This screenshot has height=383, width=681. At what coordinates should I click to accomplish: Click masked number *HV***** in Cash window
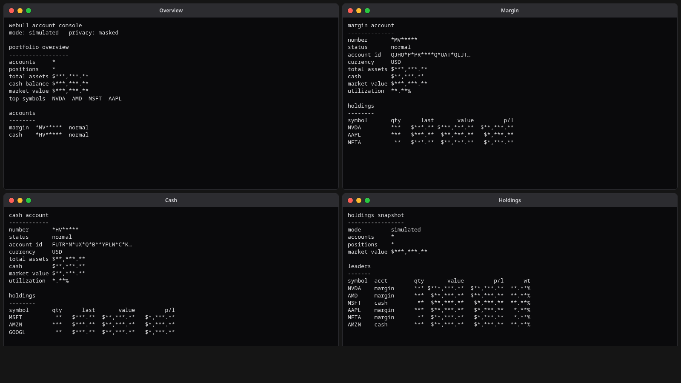click(x=66, y=230)
